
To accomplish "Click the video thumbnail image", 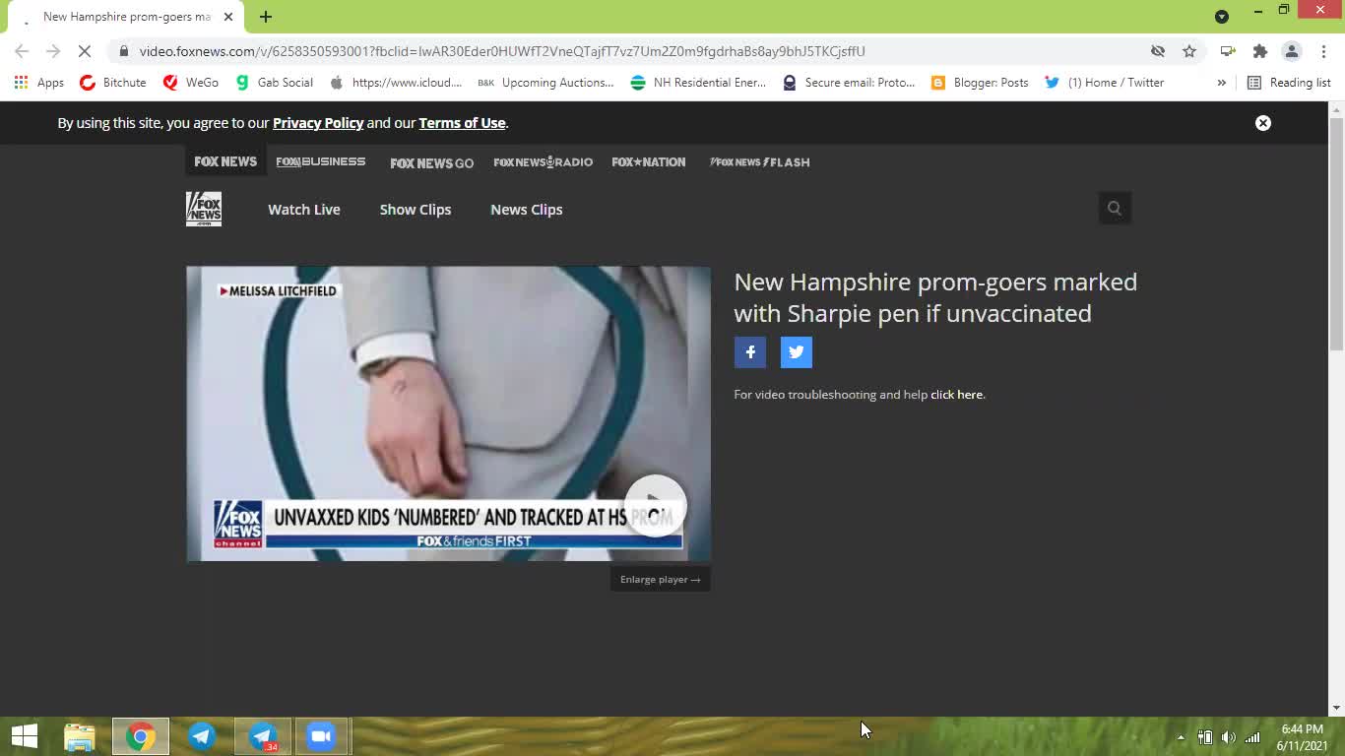I will coord(448,413).
